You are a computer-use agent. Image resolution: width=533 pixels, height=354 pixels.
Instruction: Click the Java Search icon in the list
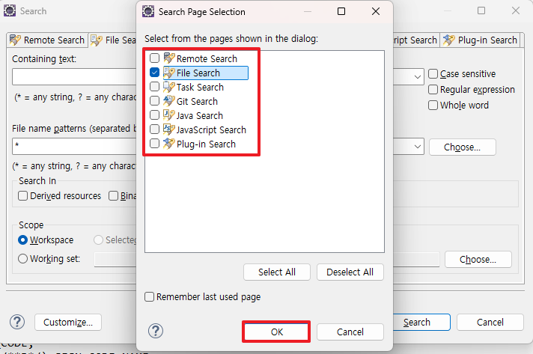pos(169,115)
